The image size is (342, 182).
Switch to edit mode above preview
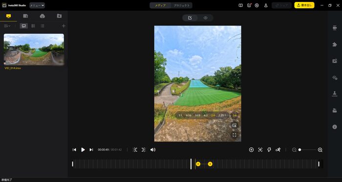(x=190, y=18)
